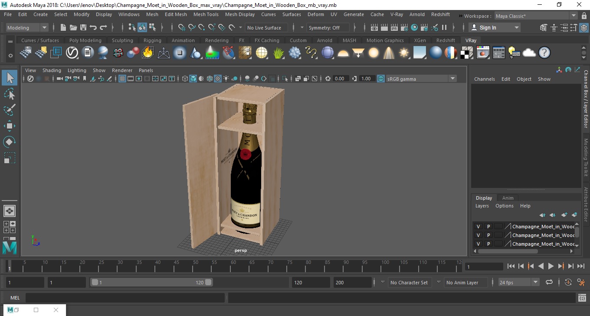Click the Open Scene folder icon
The height and width of the screenshot is (316, 590).
pos(73,27)
